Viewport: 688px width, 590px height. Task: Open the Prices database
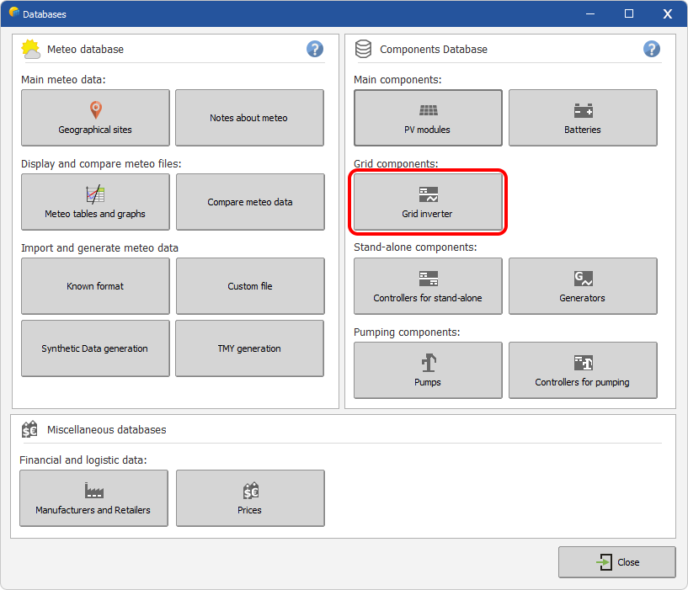pos(250,498)
